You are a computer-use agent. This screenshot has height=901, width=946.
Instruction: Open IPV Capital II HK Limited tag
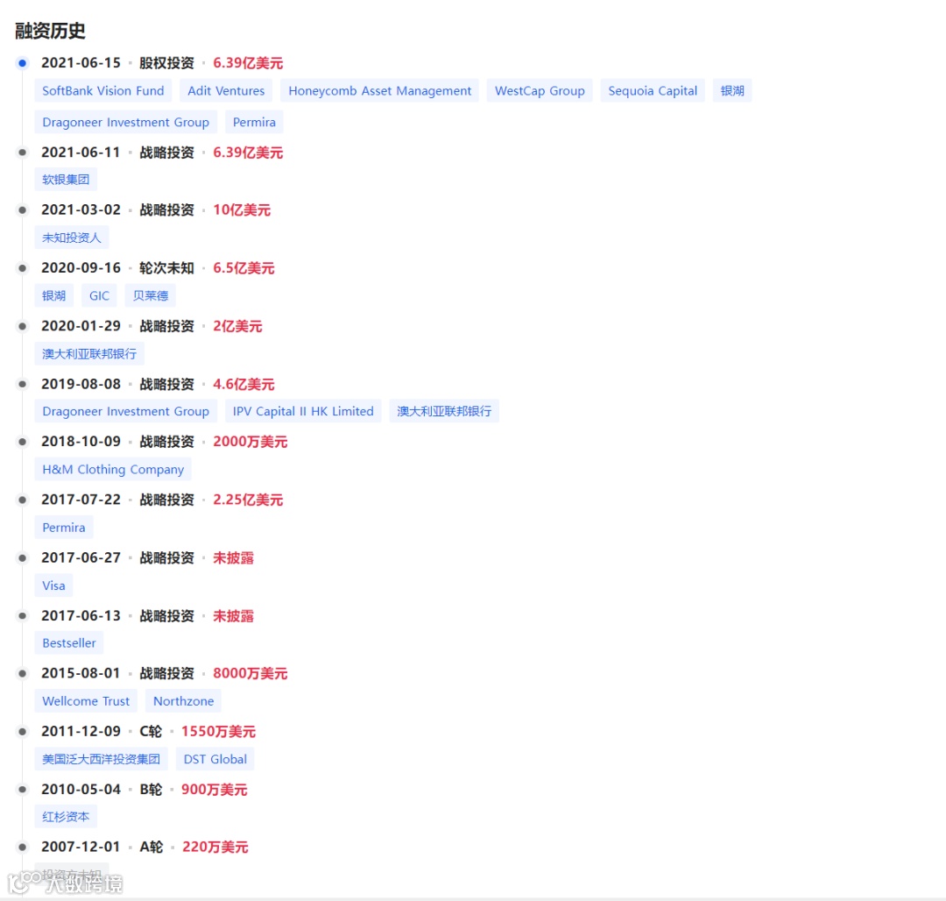(x=303, y=411)
